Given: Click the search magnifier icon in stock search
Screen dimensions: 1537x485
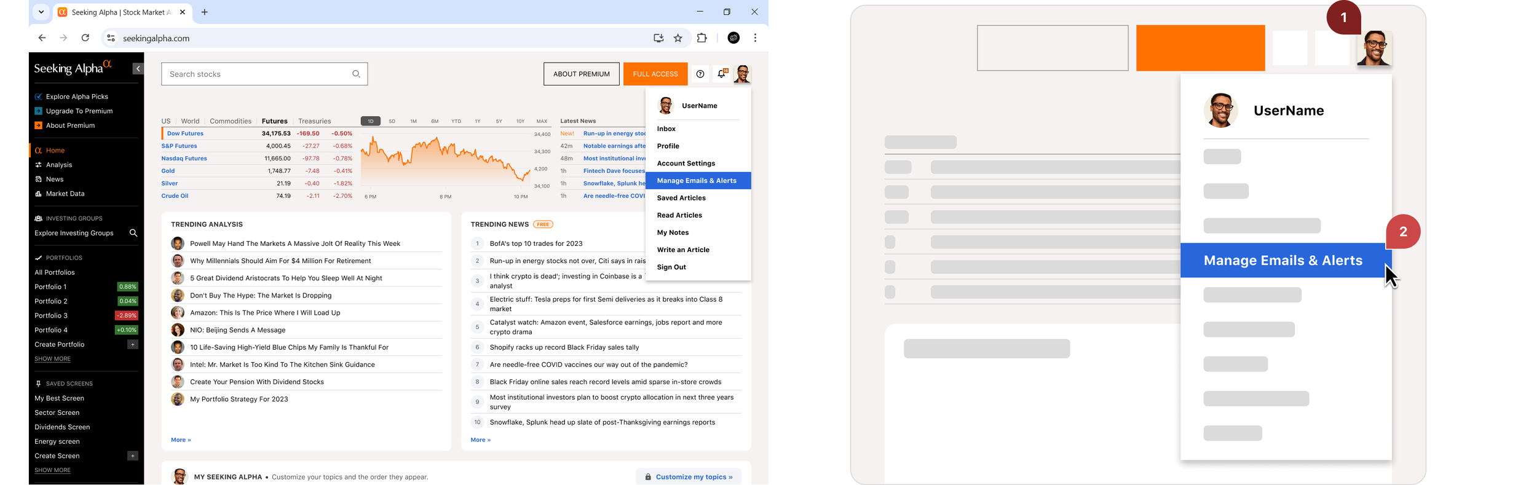Looking at the screenshot, I should click(356, 74).
